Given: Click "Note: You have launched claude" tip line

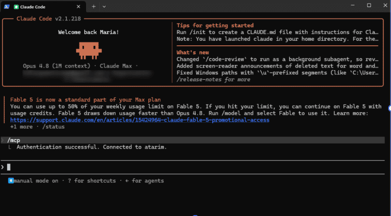Looking at the screenshot, I should point(277,39).
